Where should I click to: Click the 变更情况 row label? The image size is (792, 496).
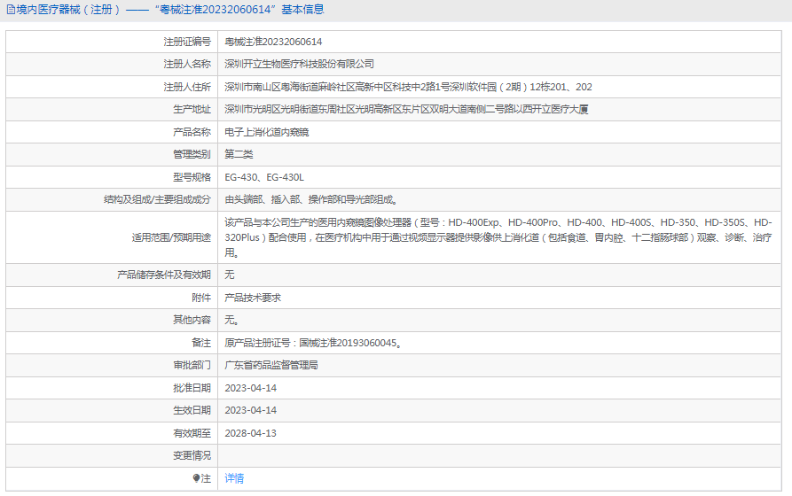[x=192, y=455]
